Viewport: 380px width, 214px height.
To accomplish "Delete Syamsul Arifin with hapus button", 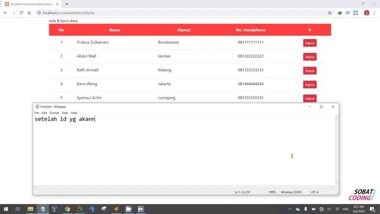I will (310, 98).
